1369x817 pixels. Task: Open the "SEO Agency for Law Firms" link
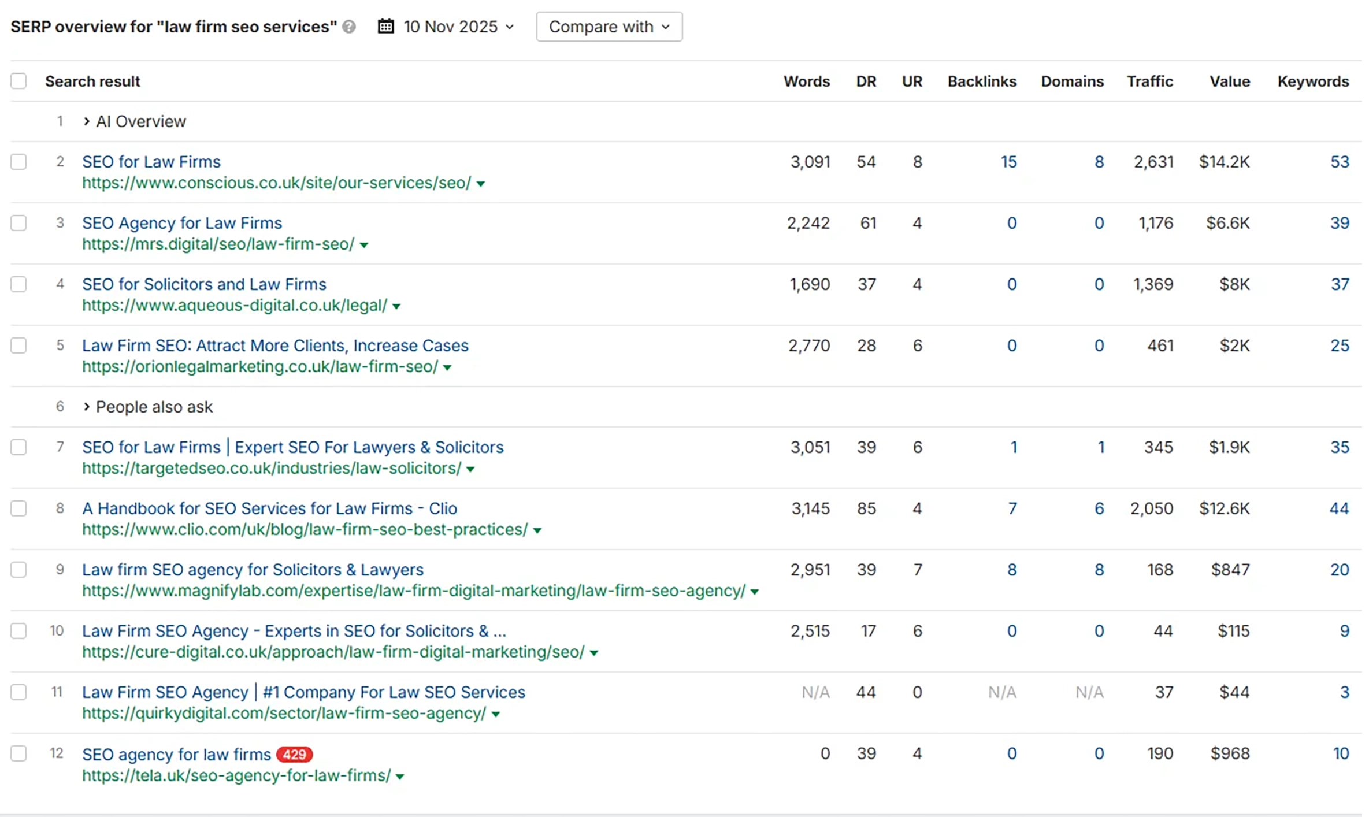coord(182,223)
